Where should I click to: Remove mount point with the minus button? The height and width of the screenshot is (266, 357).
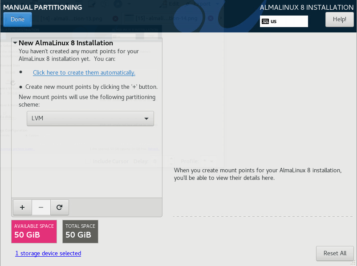coord(41,207)
